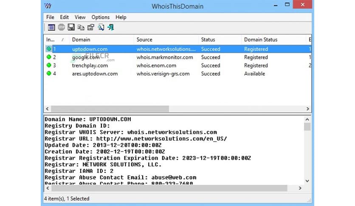
Task: Click the Domain Name: UPTODOWN.COM line
Action: point(87,119)
